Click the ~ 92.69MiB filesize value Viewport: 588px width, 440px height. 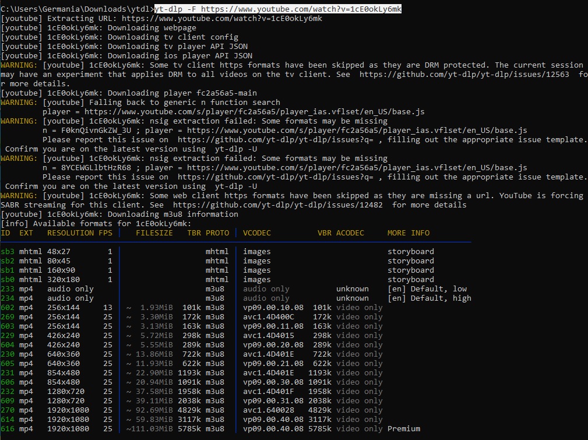[x=150, y=410]
